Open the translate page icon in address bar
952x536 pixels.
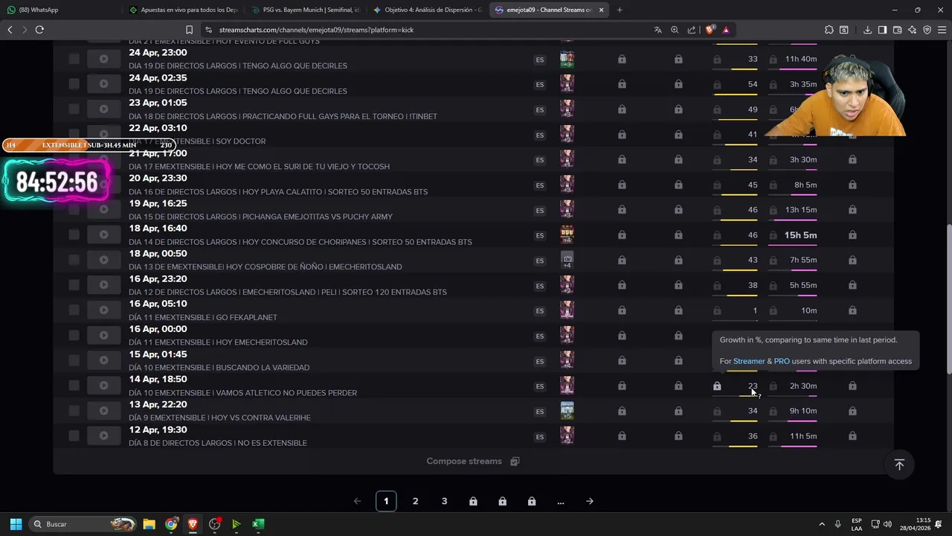click(658, 30)
